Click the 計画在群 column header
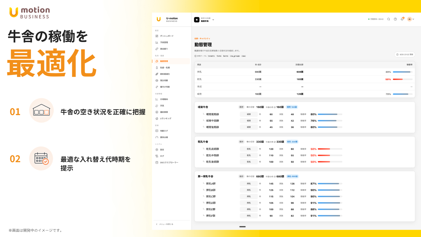 (299, 65)
